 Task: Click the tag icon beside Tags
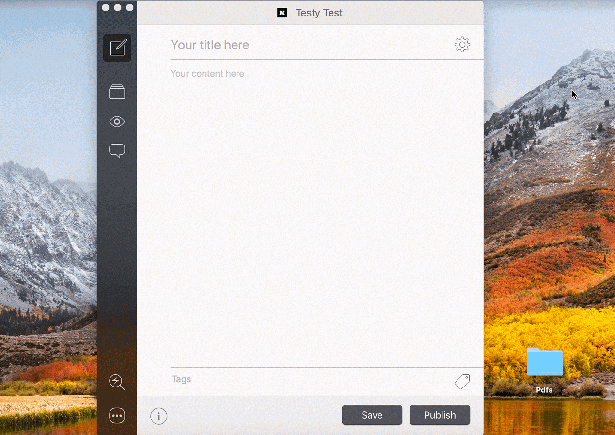pos(462,382)
